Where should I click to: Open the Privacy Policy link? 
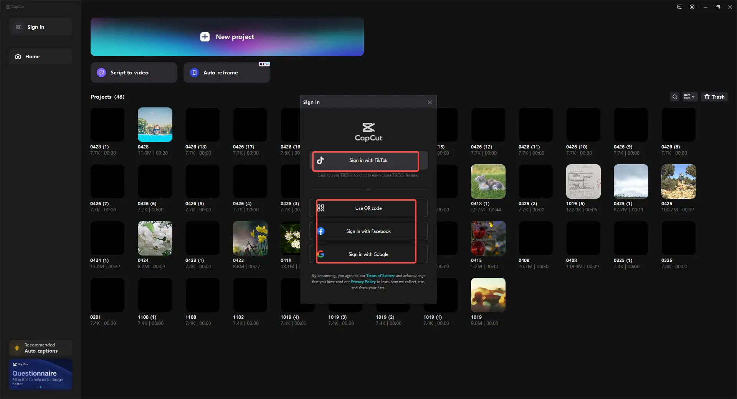coord(363,282)
